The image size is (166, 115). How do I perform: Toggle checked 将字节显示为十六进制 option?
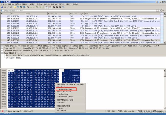pos(70,100)
